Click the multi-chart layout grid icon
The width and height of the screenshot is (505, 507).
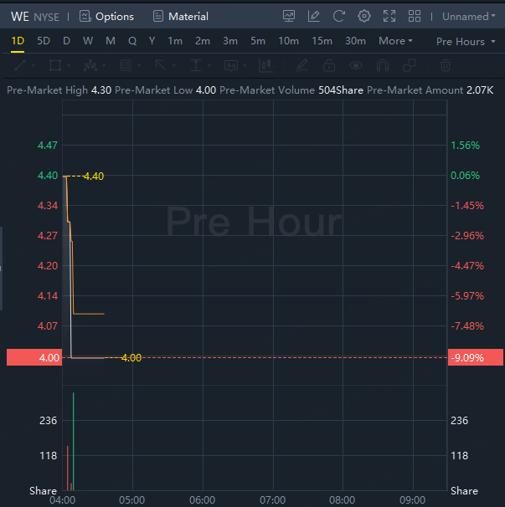[x=414, y=16]
